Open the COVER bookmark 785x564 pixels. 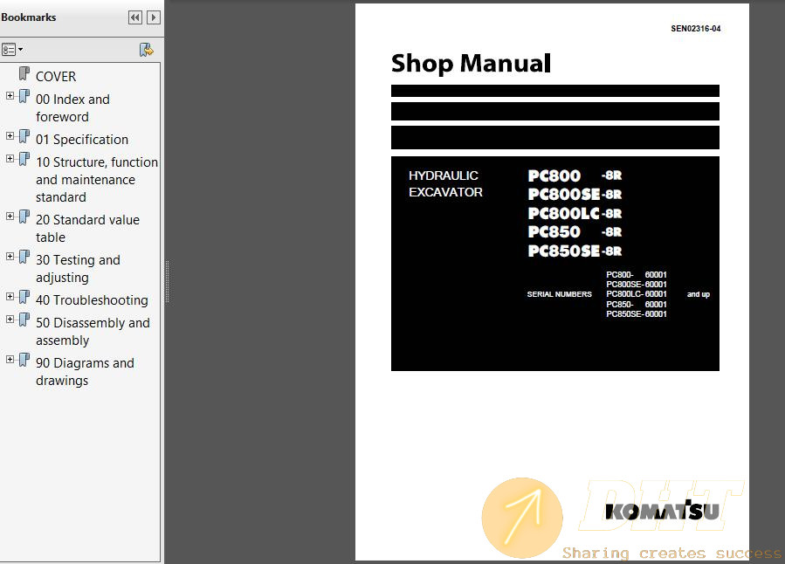(x=56, y=77)
